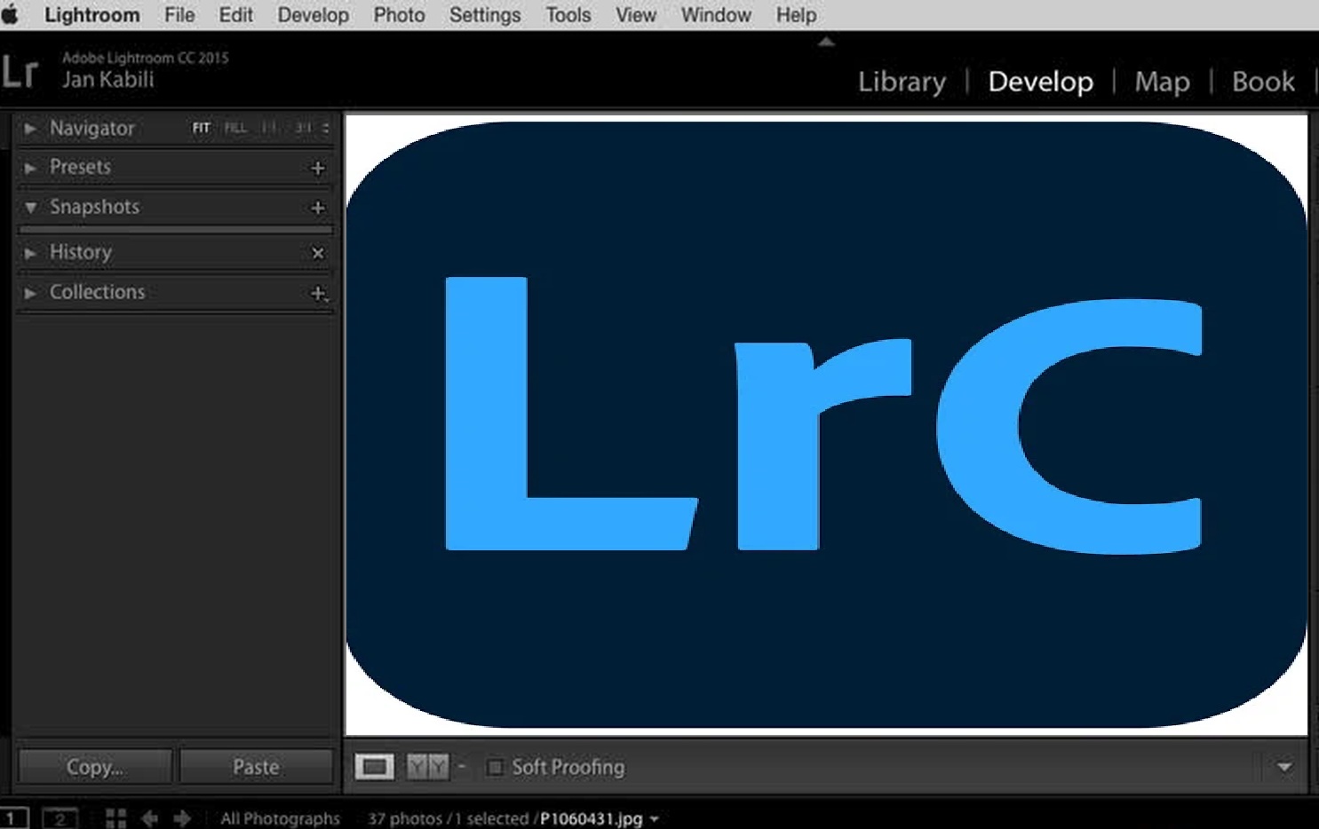Click the Copy button
The image size is (1319, 829).
(95, 765)
